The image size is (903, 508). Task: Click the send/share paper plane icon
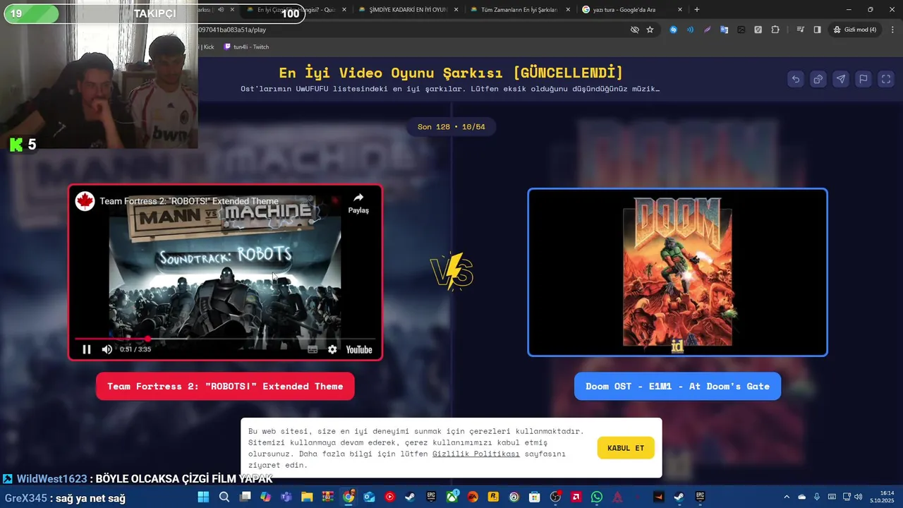(x=841, y=79)
